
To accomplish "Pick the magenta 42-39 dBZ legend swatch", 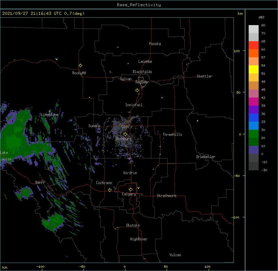I will point(253,101).
